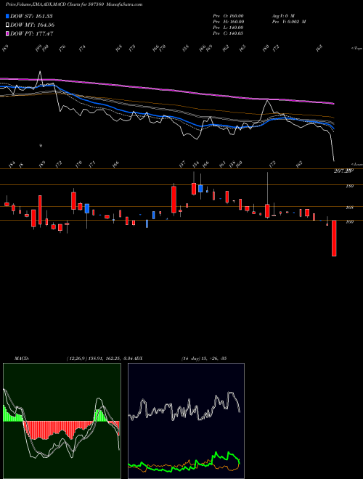Viewport: 363px width, 479px height.
Task: Click the magenta DOW PT legend swatch
Action: click(8, 33)
